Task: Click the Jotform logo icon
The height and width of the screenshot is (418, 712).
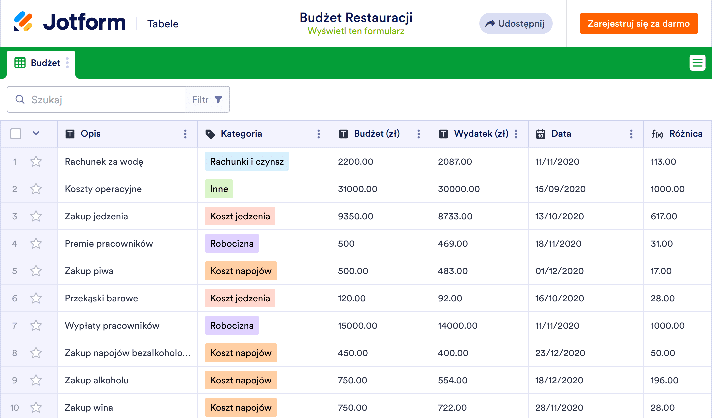Action: click(x=23, y=22)
